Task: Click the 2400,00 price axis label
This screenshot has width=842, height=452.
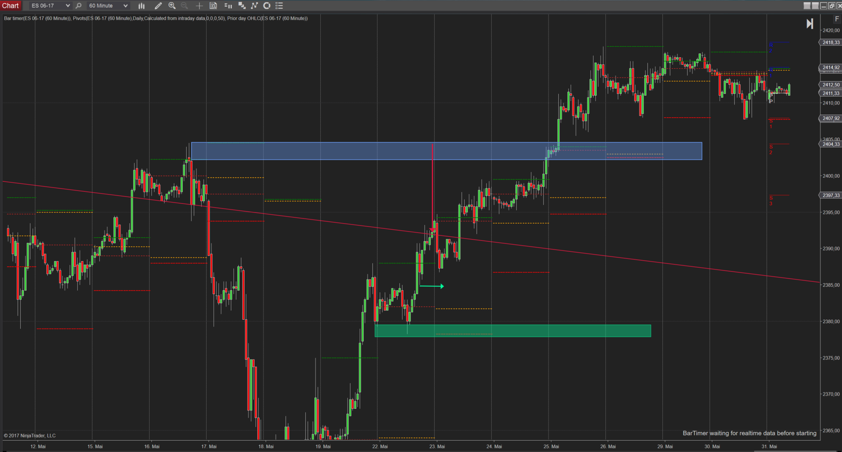Action: [831, 176]
